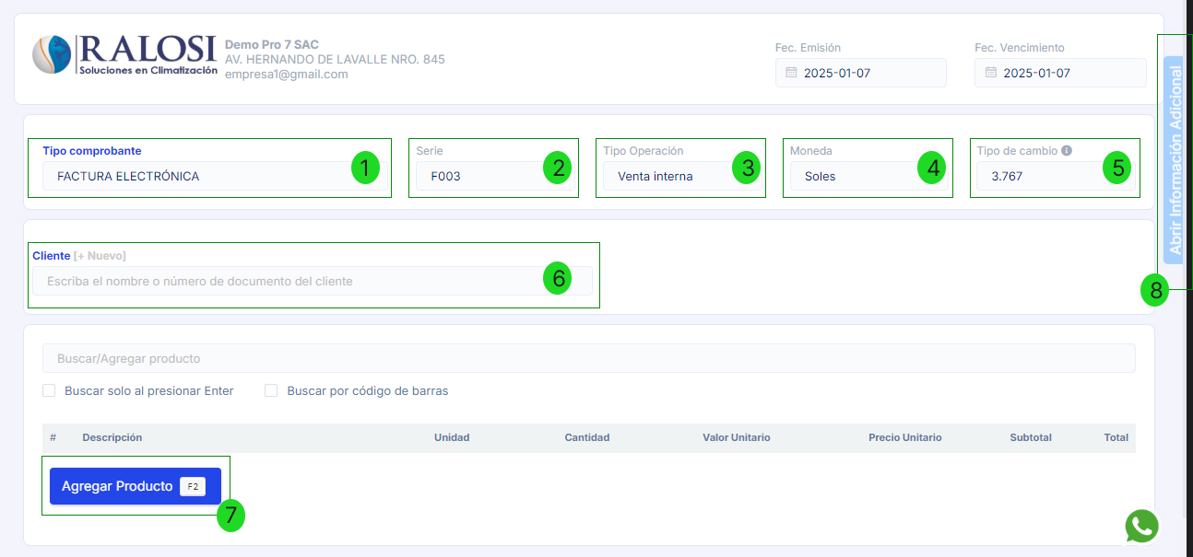Image resolution: width=1193 pixels, height=557 pixels.
Task: Open the Tipo comprobante dropdown
Action: (194, 176)
